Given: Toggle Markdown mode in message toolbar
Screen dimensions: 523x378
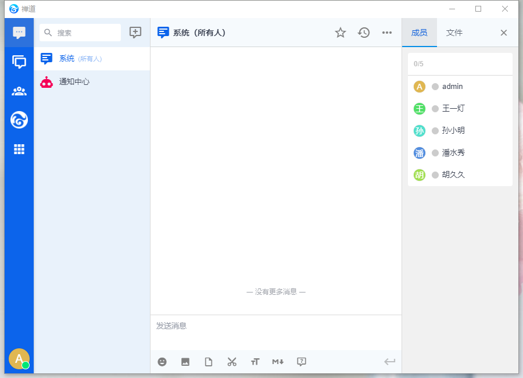Looking at the screenshot, I should 278,362.
